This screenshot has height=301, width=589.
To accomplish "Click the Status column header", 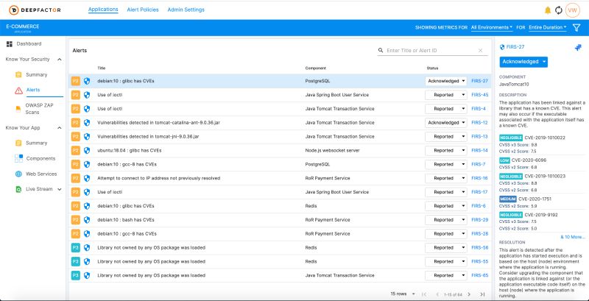I will [x=432, y=68].
